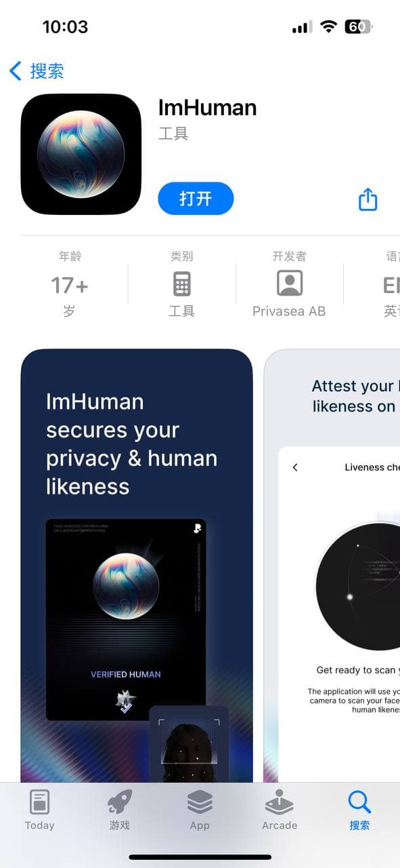The width and height of the screenshot is (400, 868).
Task: Tap the 搜索 magnifier tab
Action: click(x=359, y=811)
